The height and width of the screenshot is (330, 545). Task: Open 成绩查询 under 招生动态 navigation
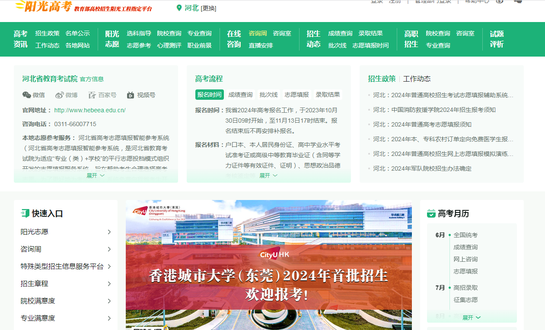tap(341, 33)
